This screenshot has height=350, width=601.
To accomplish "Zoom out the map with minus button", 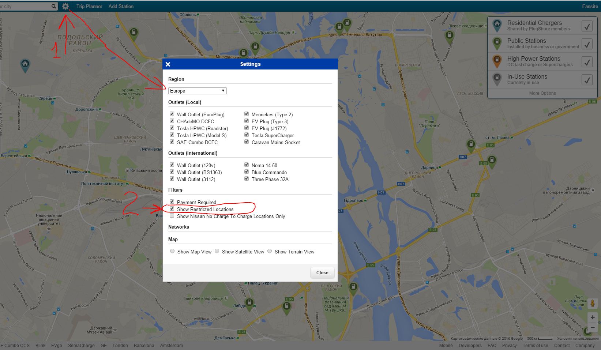I will point(592,328).
